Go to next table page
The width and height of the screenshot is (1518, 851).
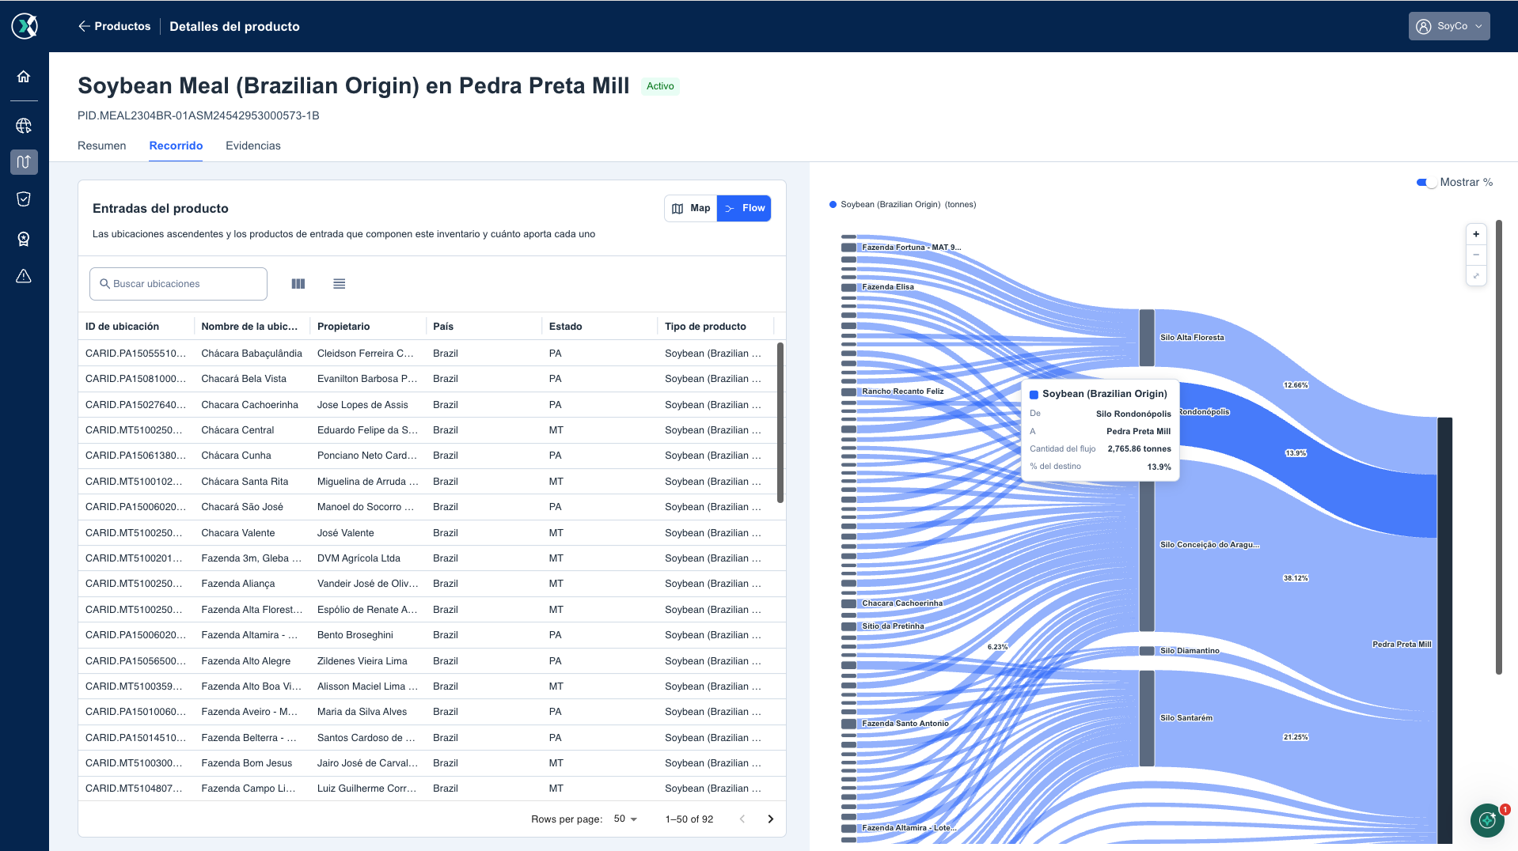tap(771, 819)
